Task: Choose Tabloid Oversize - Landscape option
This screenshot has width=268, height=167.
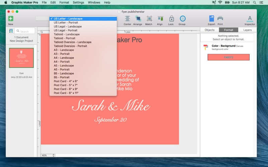Action: pyautogui.click(x=83, y=42)
